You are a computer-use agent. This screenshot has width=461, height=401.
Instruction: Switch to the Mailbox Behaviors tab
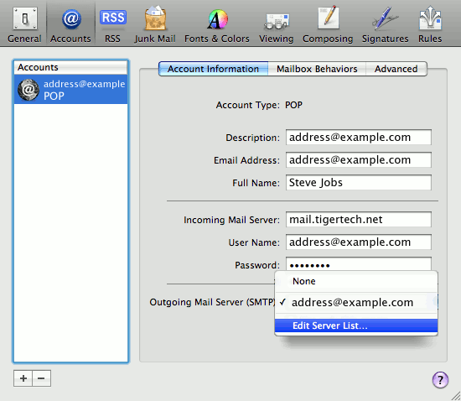317,69
